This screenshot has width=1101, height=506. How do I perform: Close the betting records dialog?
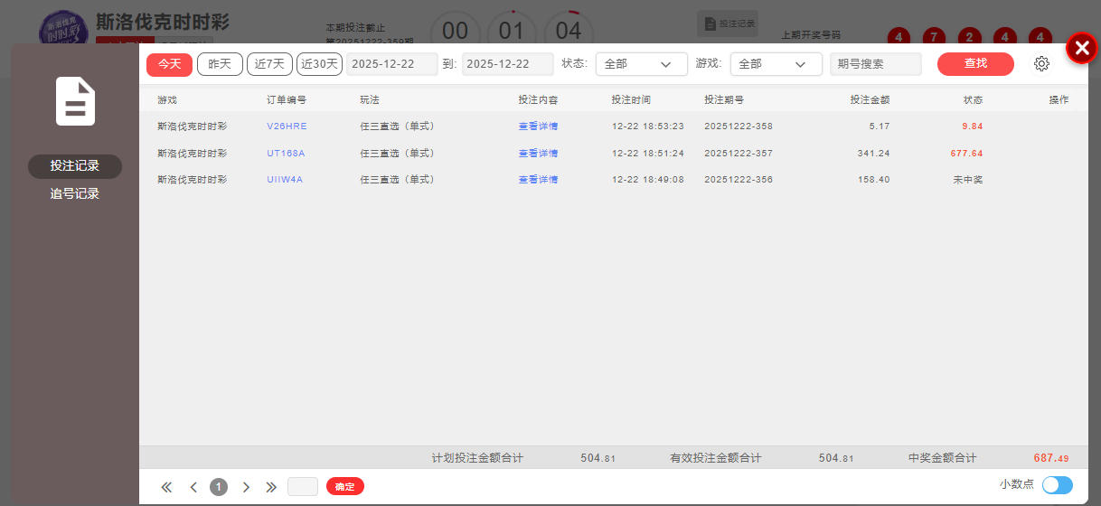[x=1081, y=48]
